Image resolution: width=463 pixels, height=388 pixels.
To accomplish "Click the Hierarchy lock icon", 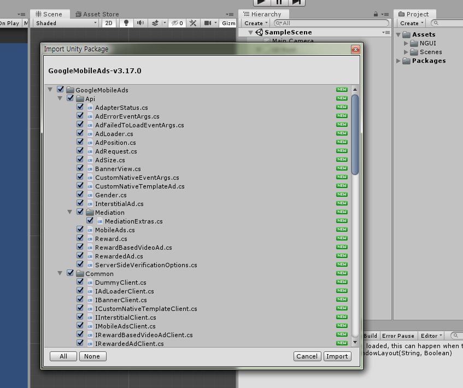I will tap(376, 14).
